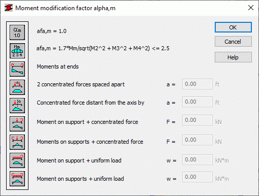Choose Moment on supports + uniform load icon
This screenshot has height=196, width=259.
coord(17,179)
